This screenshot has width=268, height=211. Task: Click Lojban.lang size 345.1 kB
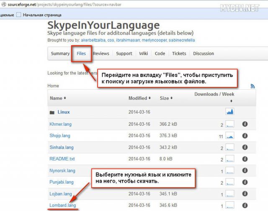[168, 194]
